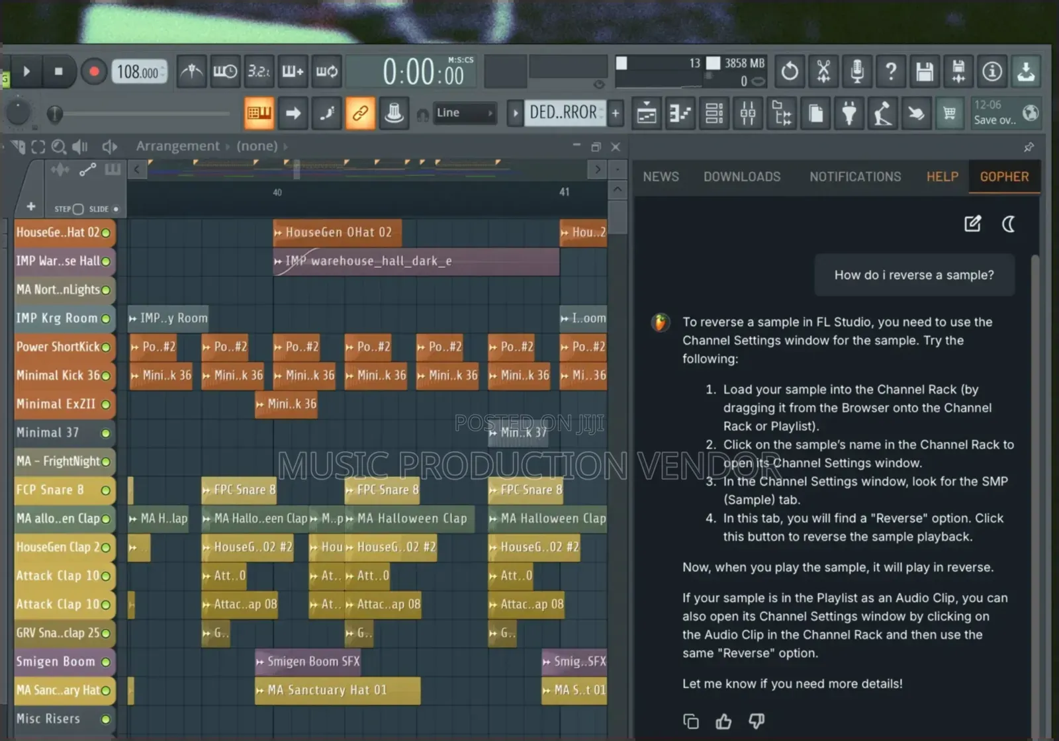The height and width of the screenshot is (741, 1059).
Task: Expand the pattern selector arrow
Action: pyautogui.click(x=515, y=113)
